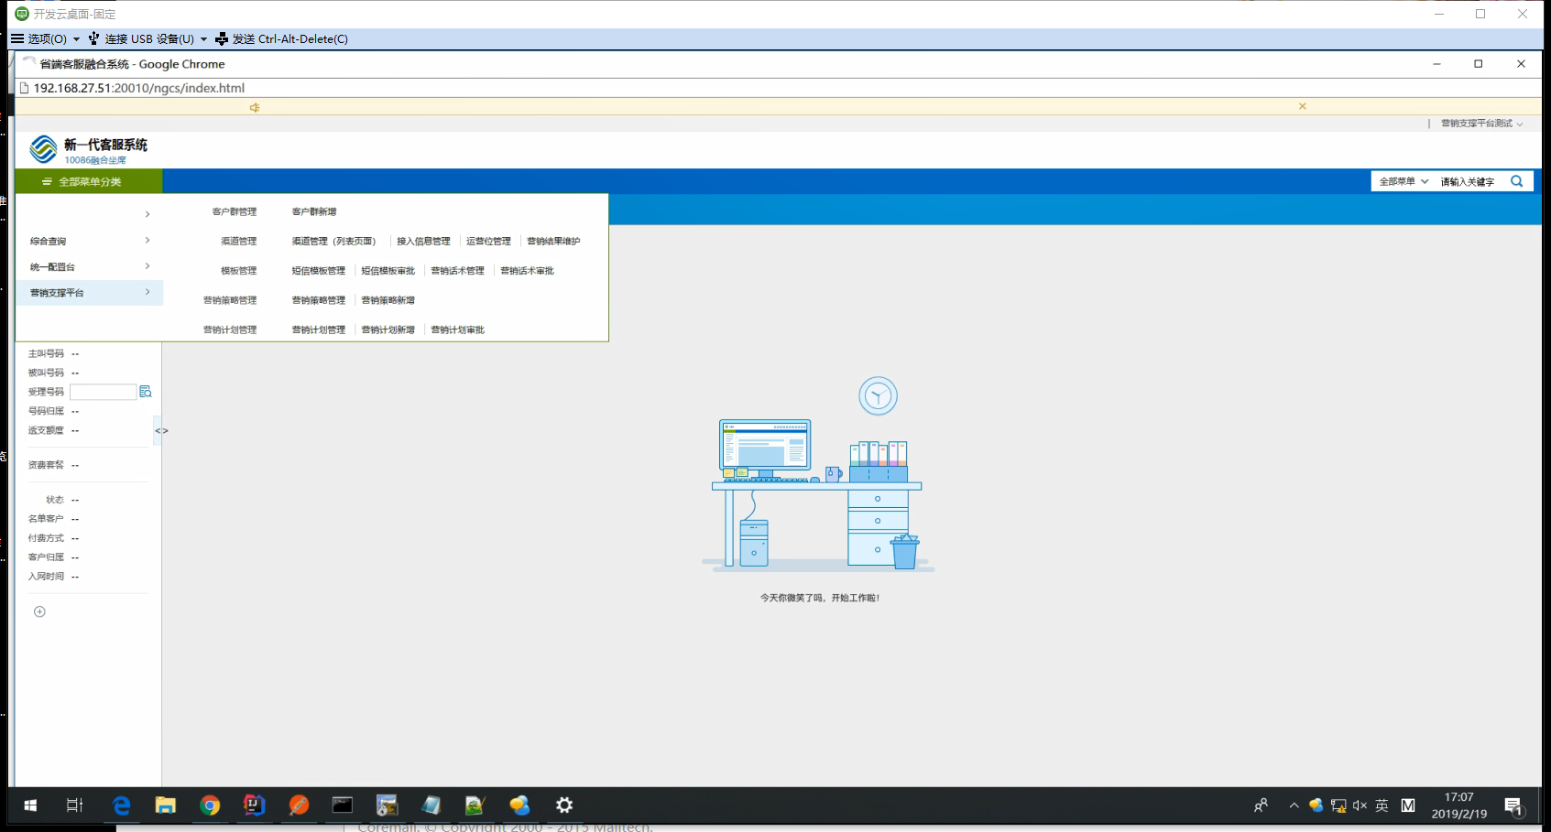This screenshot has width=1551, height=832.
Task: Toggle the 全部菜单分类 green menu button
Action: pos(89,181)
